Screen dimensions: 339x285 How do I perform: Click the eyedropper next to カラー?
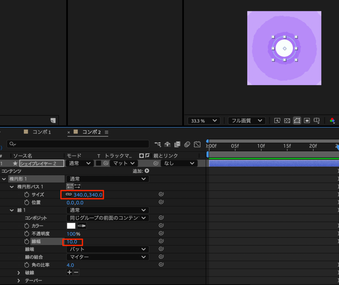pyautogui.click(x=82, y=226)
